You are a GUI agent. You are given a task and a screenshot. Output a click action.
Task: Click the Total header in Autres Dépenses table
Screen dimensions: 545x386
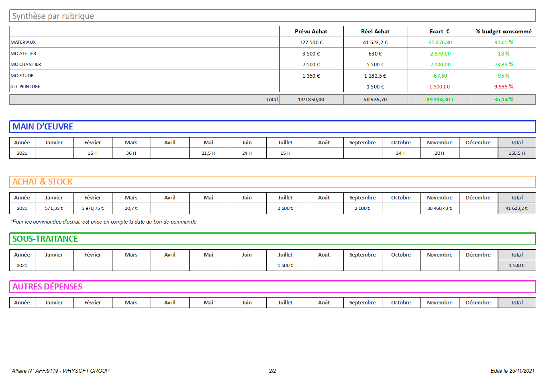pos(516,302)
